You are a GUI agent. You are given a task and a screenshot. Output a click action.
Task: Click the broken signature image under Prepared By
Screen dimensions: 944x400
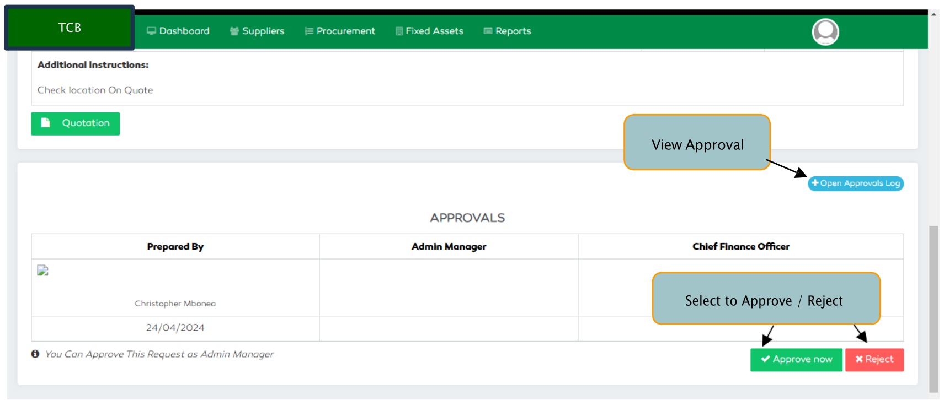point(42,270)
